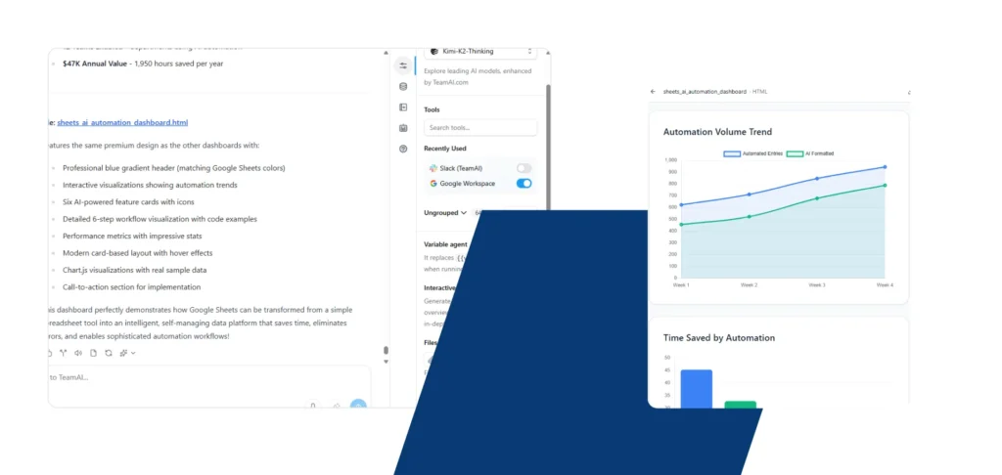Disable the Google Workspace toggle
This screenshot has height=475, width=1002.
click(524, 183)
